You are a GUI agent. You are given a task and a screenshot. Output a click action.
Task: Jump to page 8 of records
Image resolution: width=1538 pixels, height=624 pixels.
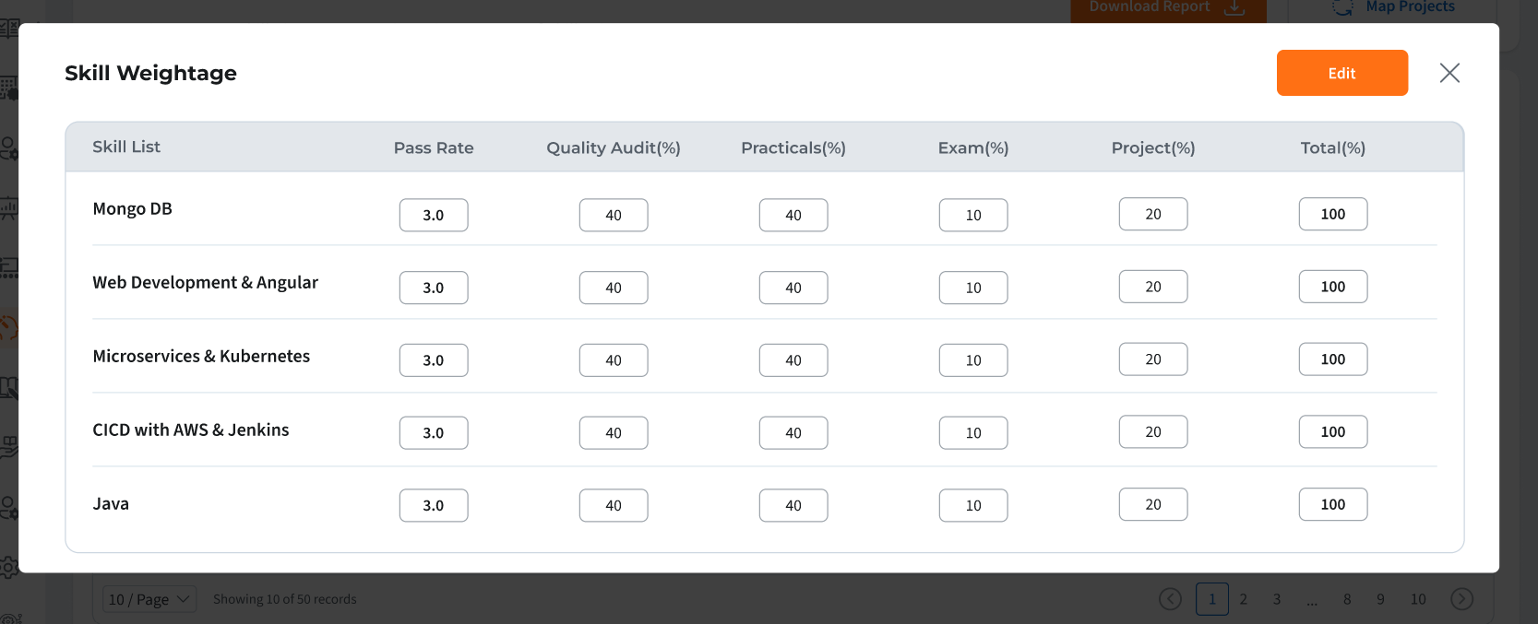1347,599
